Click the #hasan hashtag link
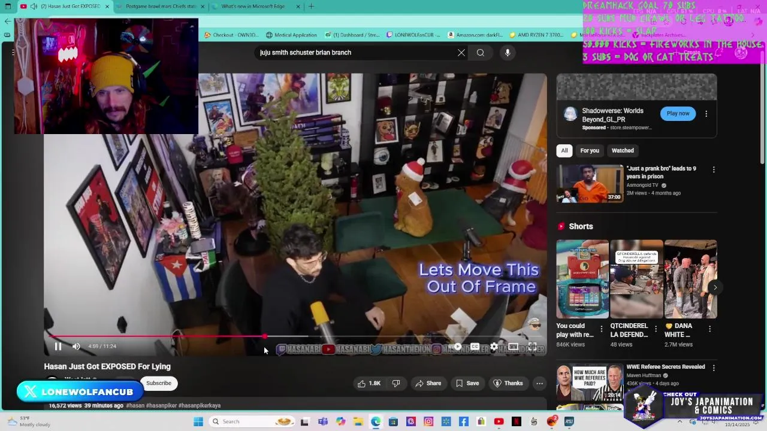 click(135, 406)
